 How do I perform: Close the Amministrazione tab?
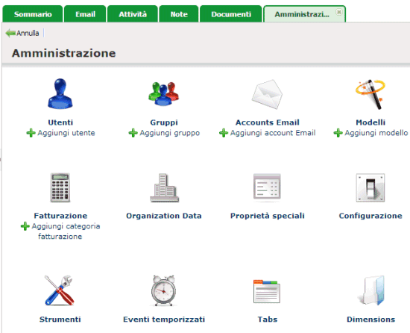(x=339, y=12)
